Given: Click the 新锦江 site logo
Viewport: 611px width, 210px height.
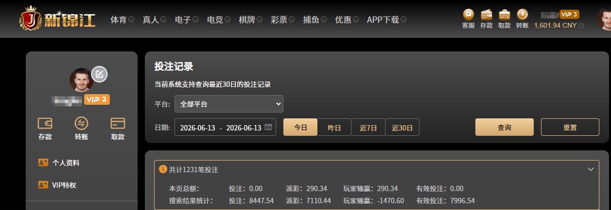Looking at the screenshot, I should coord(57,19).
